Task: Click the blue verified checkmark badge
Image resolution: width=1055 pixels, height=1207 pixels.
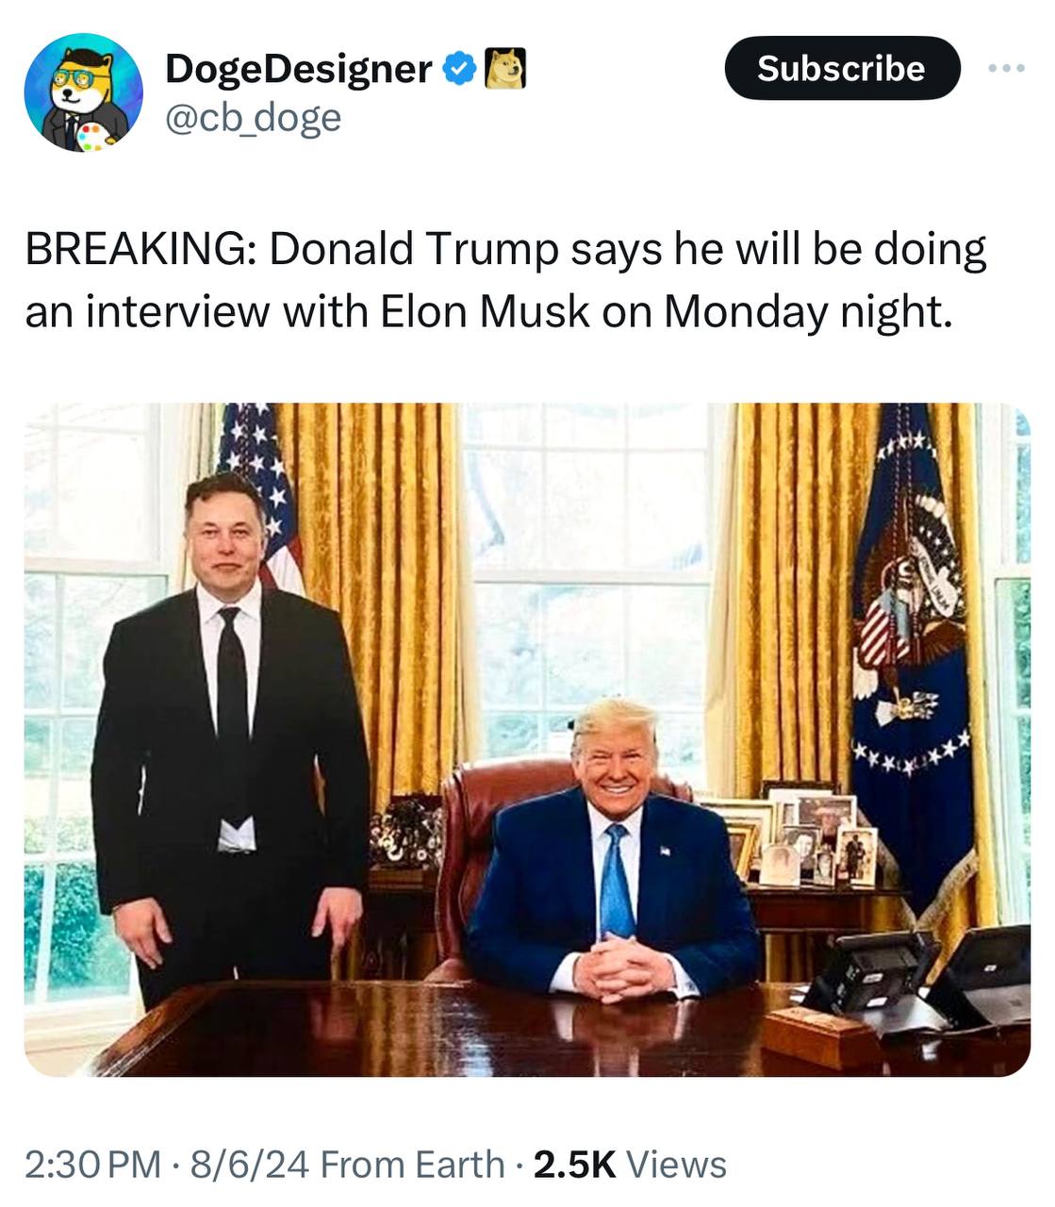Action: pos(459,68)
